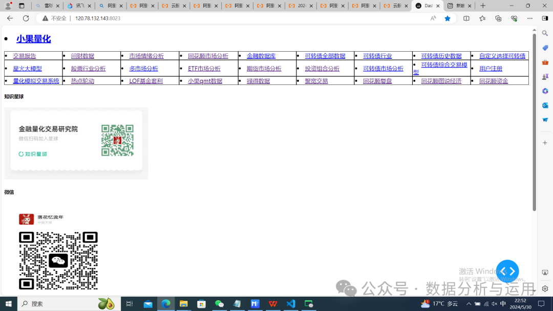This screenshot has height=311, width=553.
Task: Open the 金融数据库 link
Action: [261, 56]
